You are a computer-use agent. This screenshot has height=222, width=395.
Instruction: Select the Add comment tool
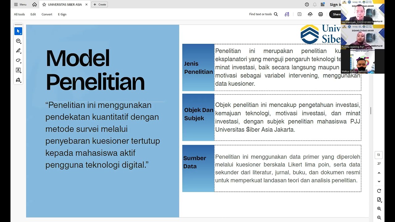click(18, 41)
